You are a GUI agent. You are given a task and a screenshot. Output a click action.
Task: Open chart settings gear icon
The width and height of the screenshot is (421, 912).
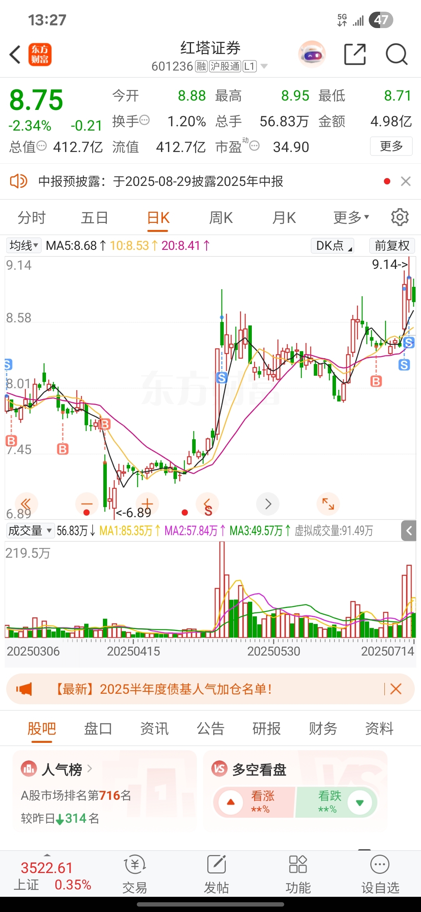[400, 217]
